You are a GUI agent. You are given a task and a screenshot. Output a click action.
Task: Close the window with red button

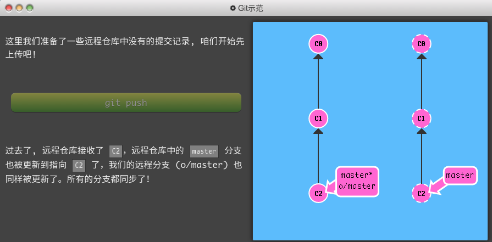pos(9,8)
